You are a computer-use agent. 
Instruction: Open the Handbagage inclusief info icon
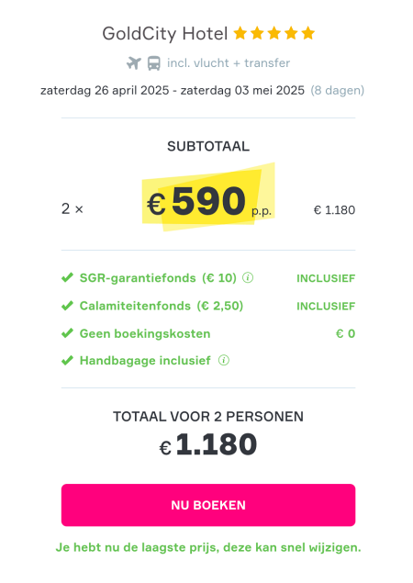pos(224,360)
